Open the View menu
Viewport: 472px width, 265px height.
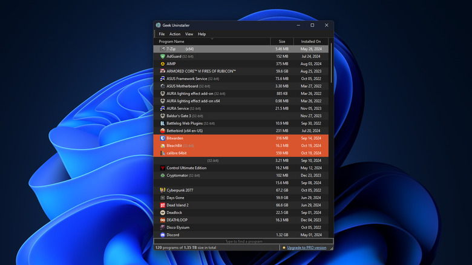pyautogui.click(x=189, y=34)
